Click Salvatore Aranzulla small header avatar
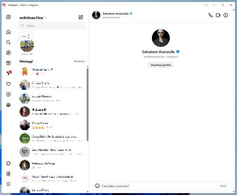The height and width of the screenshot is (195, 237). pos(96,15)
